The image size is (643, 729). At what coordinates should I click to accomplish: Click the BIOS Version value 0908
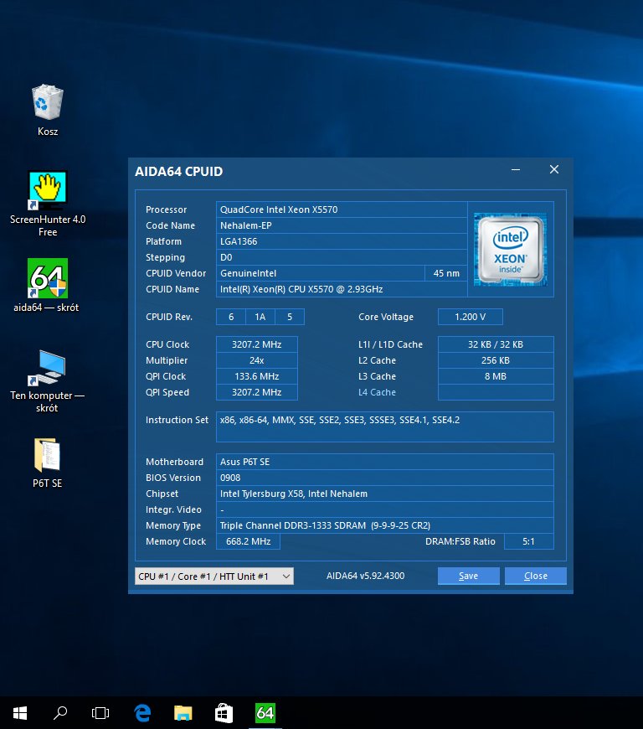click(x=384, y=478)
